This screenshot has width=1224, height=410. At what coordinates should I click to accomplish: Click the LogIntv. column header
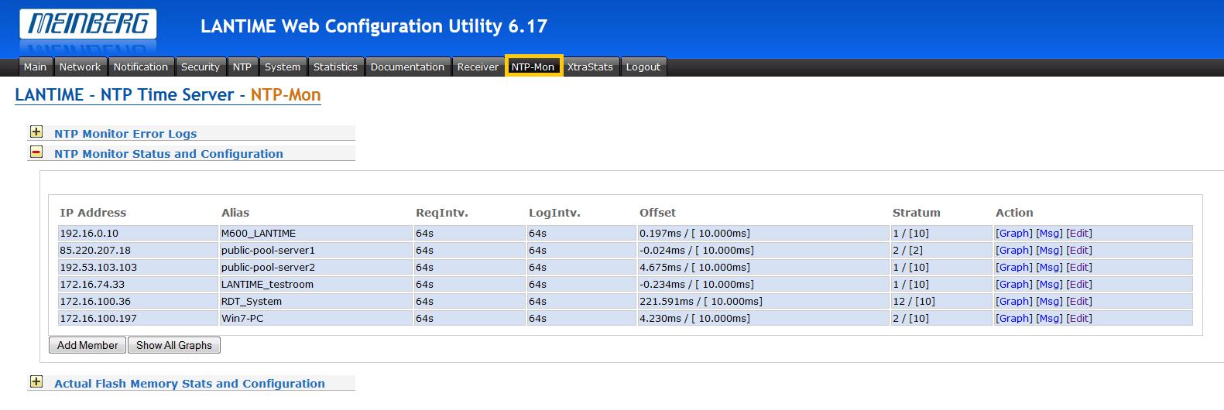click(554, 213)
